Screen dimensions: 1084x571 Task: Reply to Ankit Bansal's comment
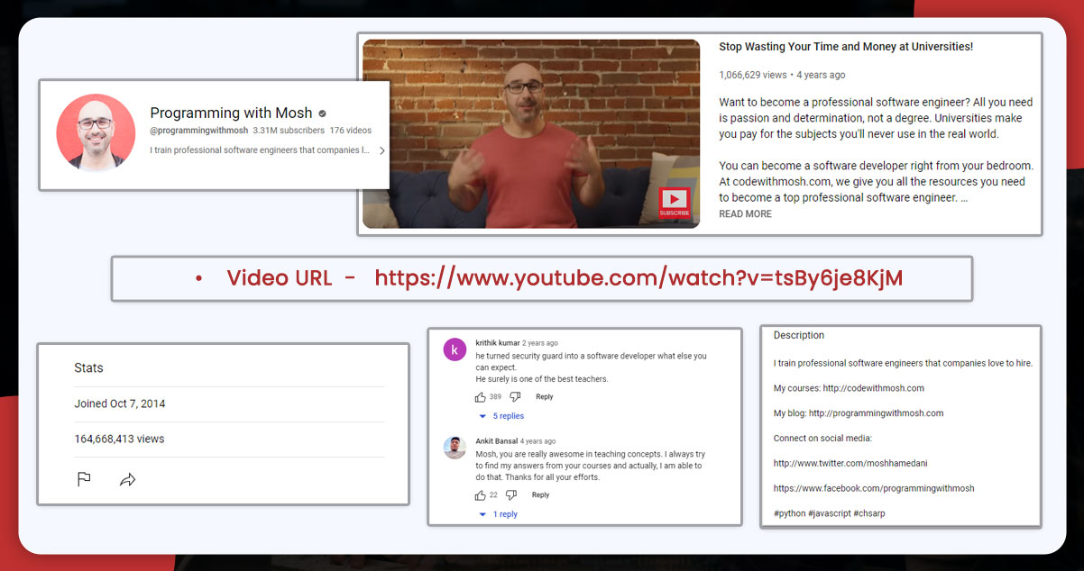point(540,494)
